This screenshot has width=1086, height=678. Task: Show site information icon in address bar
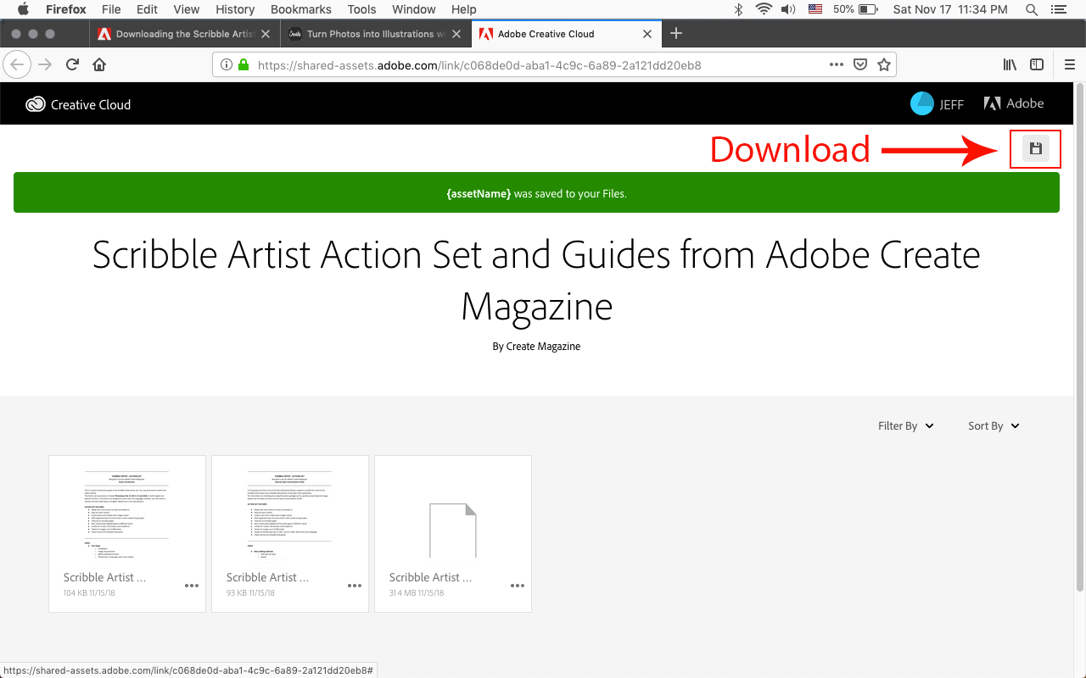pos(226,64)
